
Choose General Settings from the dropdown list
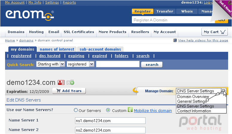[x=201, y=101]
